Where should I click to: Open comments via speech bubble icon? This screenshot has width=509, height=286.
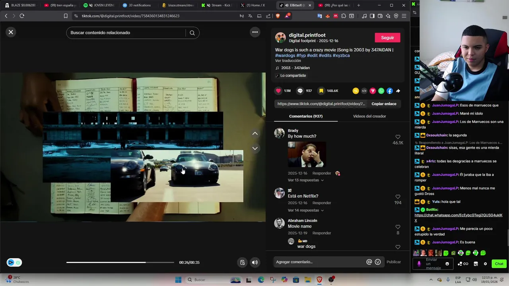(300, 91)
